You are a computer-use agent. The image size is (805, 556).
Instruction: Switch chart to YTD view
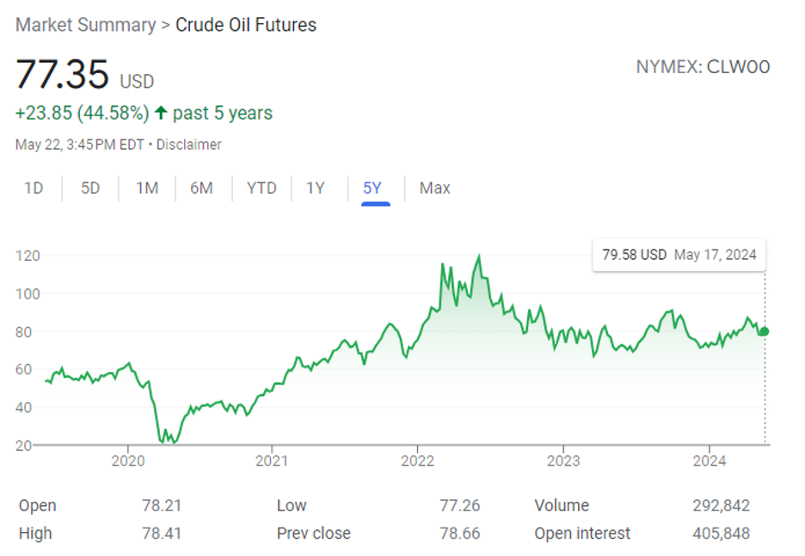point(261,188)
